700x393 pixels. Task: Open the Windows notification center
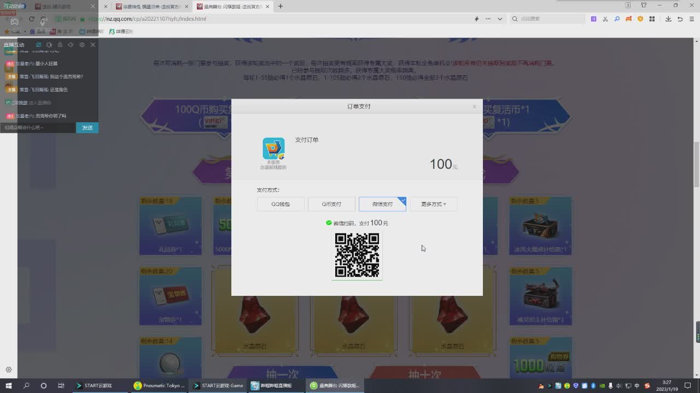point(687,385)
